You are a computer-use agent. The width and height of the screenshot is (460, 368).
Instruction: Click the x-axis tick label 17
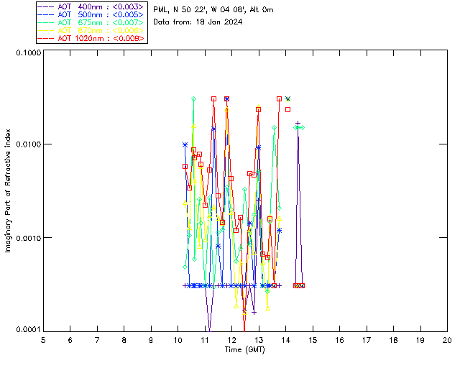tap(367, 340)
